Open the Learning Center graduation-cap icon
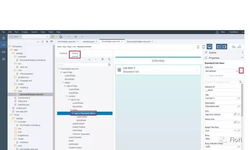Screen dimensions: 250x150 [x=4, y=52]
